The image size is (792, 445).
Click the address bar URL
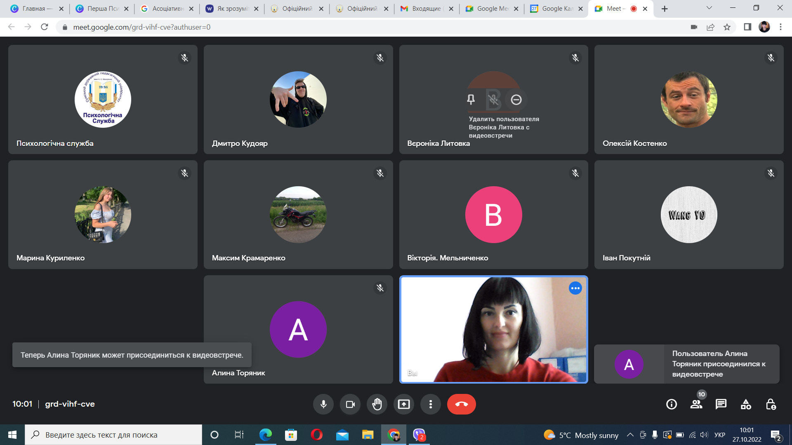[141, 27]
